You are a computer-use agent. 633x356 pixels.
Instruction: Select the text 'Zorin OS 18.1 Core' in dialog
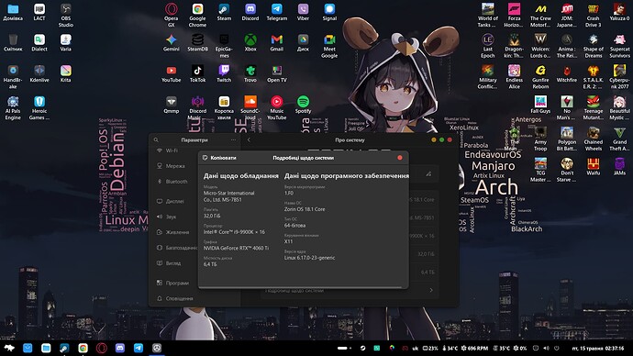305,209
